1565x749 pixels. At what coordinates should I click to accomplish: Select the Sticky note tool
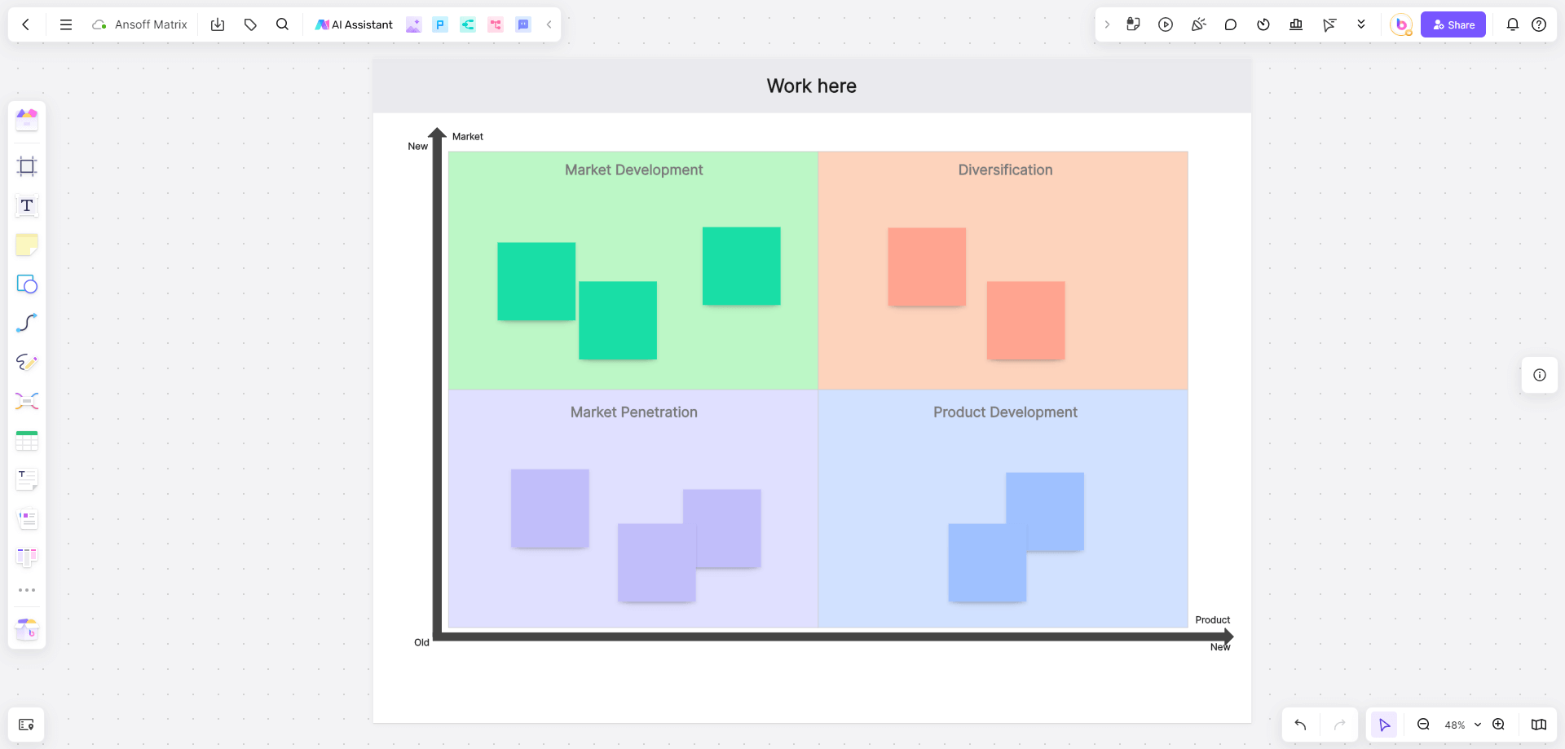(x=27, y=245)
